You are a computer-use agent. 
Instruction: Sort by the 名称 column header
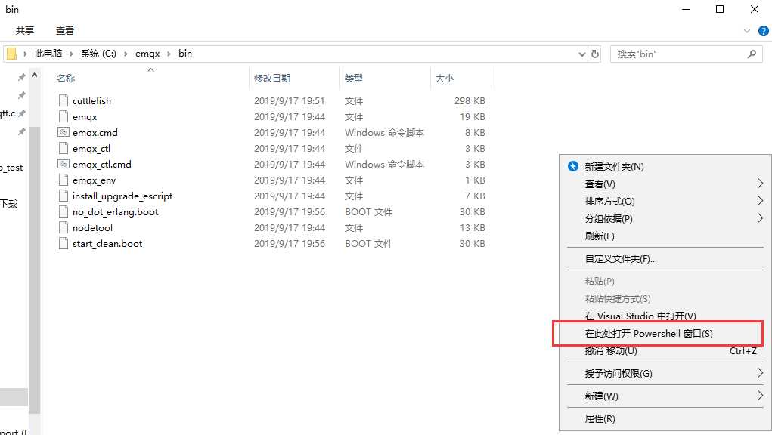click(x=66, y=78)
